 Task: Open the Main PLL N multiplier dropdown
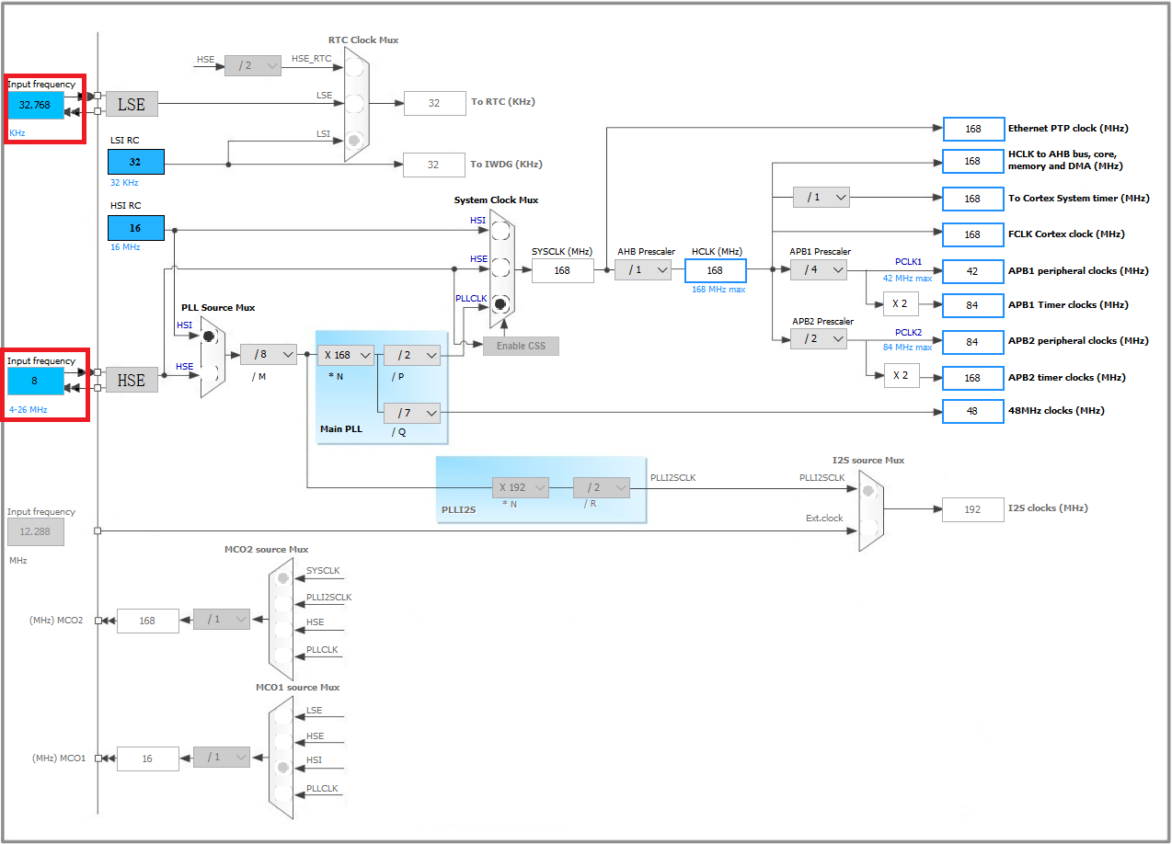pyautogui.click(x=346, y=354)
